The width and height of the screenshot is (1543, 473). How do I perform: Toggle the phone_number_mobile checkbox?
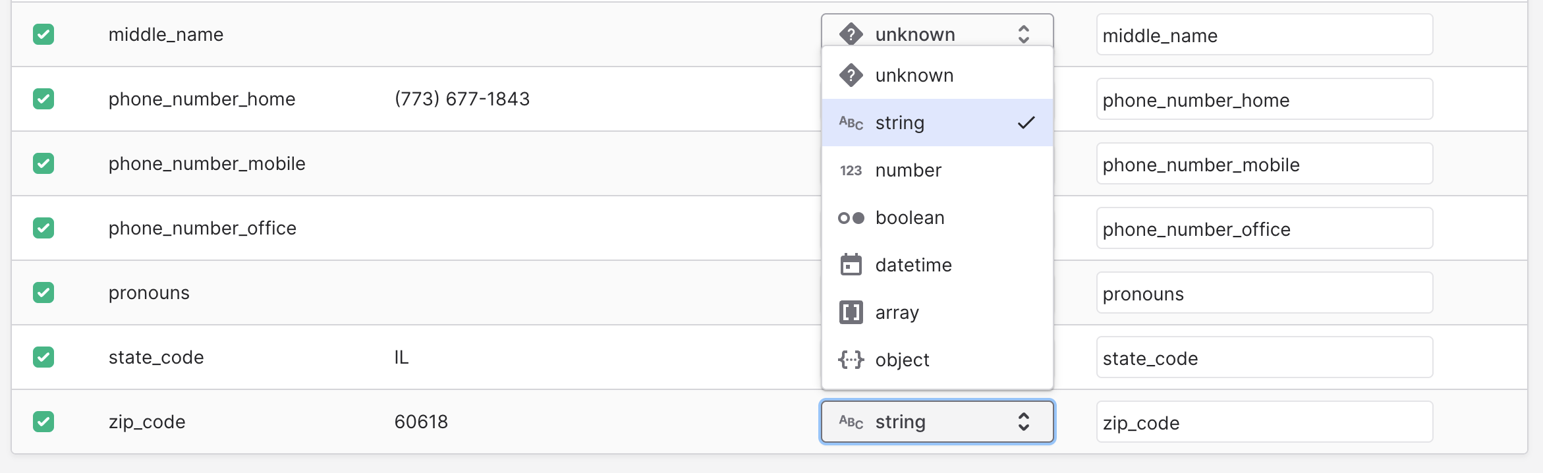[43, 163]
